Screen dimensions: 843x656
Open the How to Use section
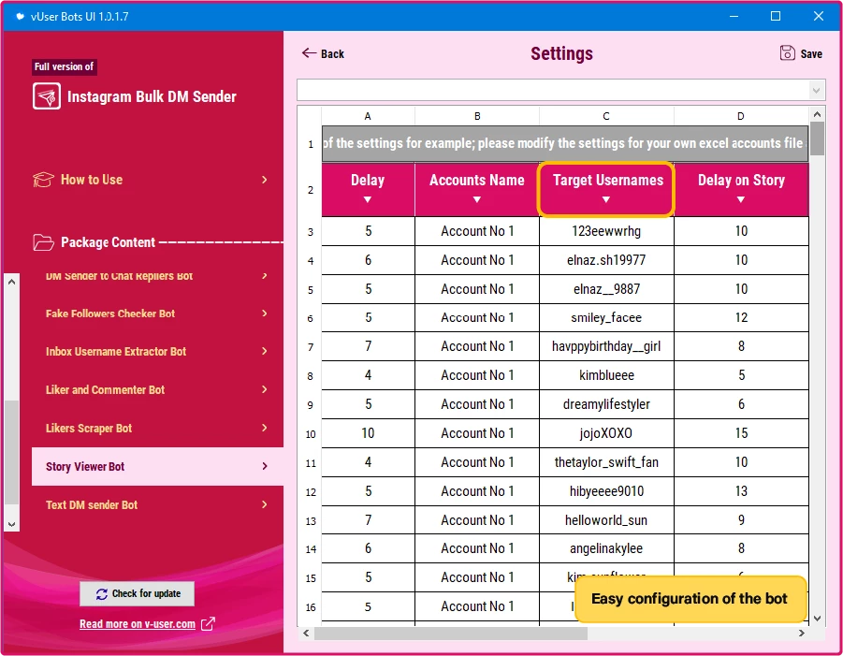pos(151,180)
